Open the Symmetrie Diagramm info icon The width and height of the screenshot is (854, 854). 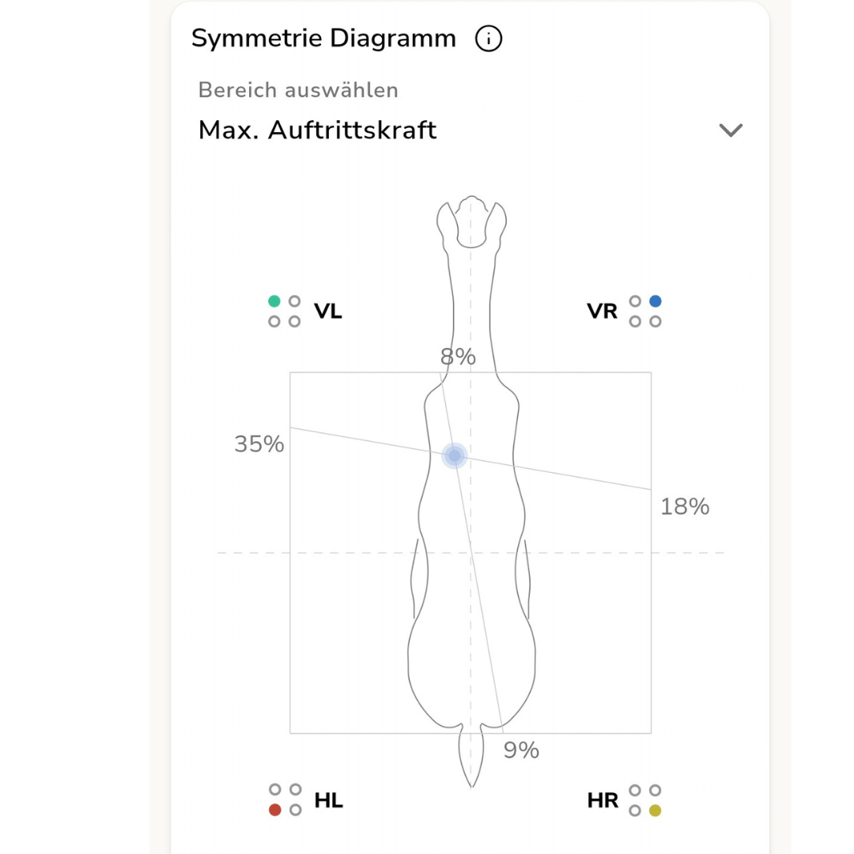click(489, 38)
